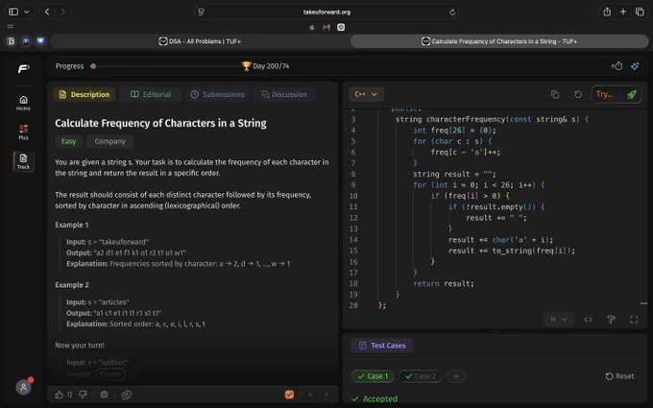Viewport: 653px width, 408px height.
Task: Go to Home in the left sidebar
Action: coord(23,103)
